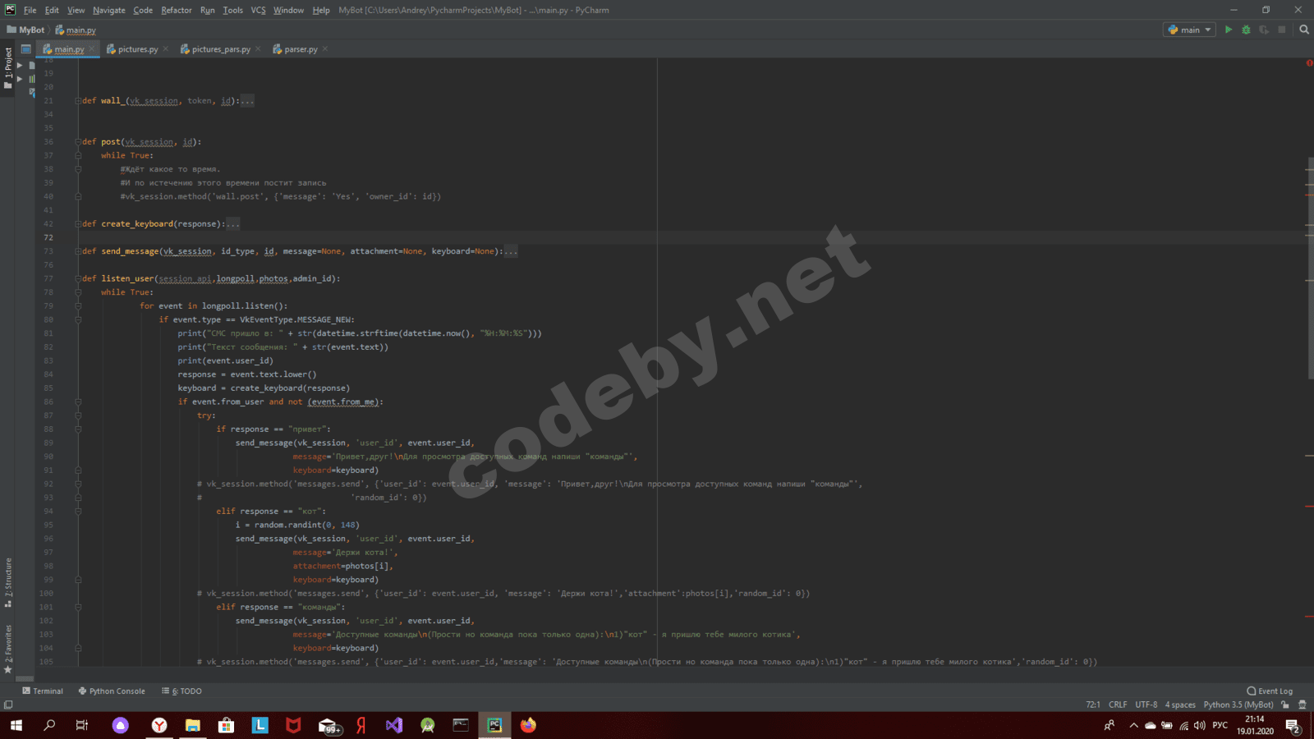This screenshot has height=739, width=1314.
Task: Close the parser.py editor tab
Action: [325, 49]
